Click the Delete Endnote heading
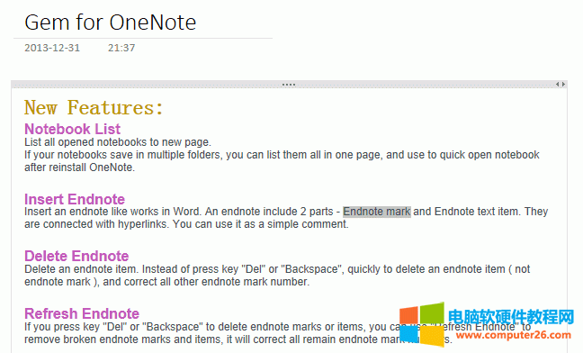 [76, 257]
